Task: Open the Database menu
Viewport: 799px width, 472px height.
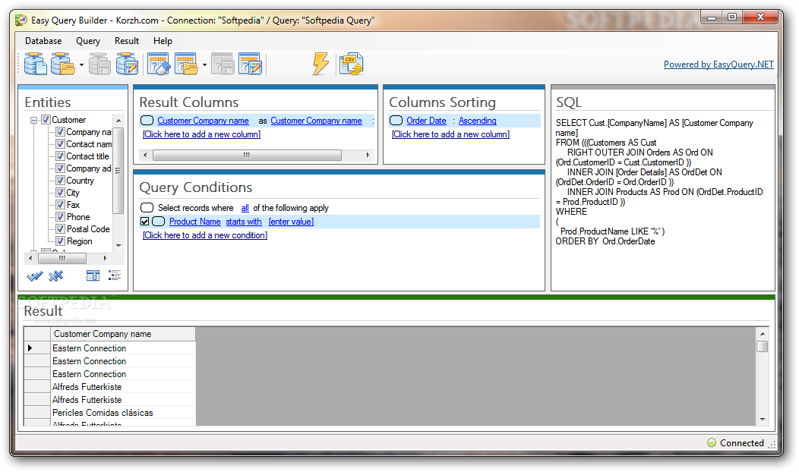Action: pos(43,41)
